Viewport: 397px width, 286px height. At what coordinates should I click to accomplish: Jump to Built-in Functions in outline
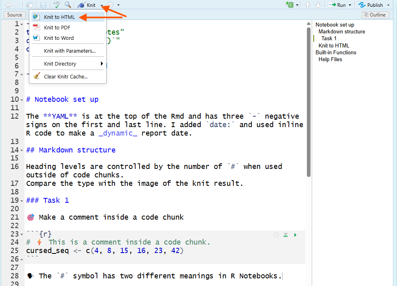click(336, 52)
